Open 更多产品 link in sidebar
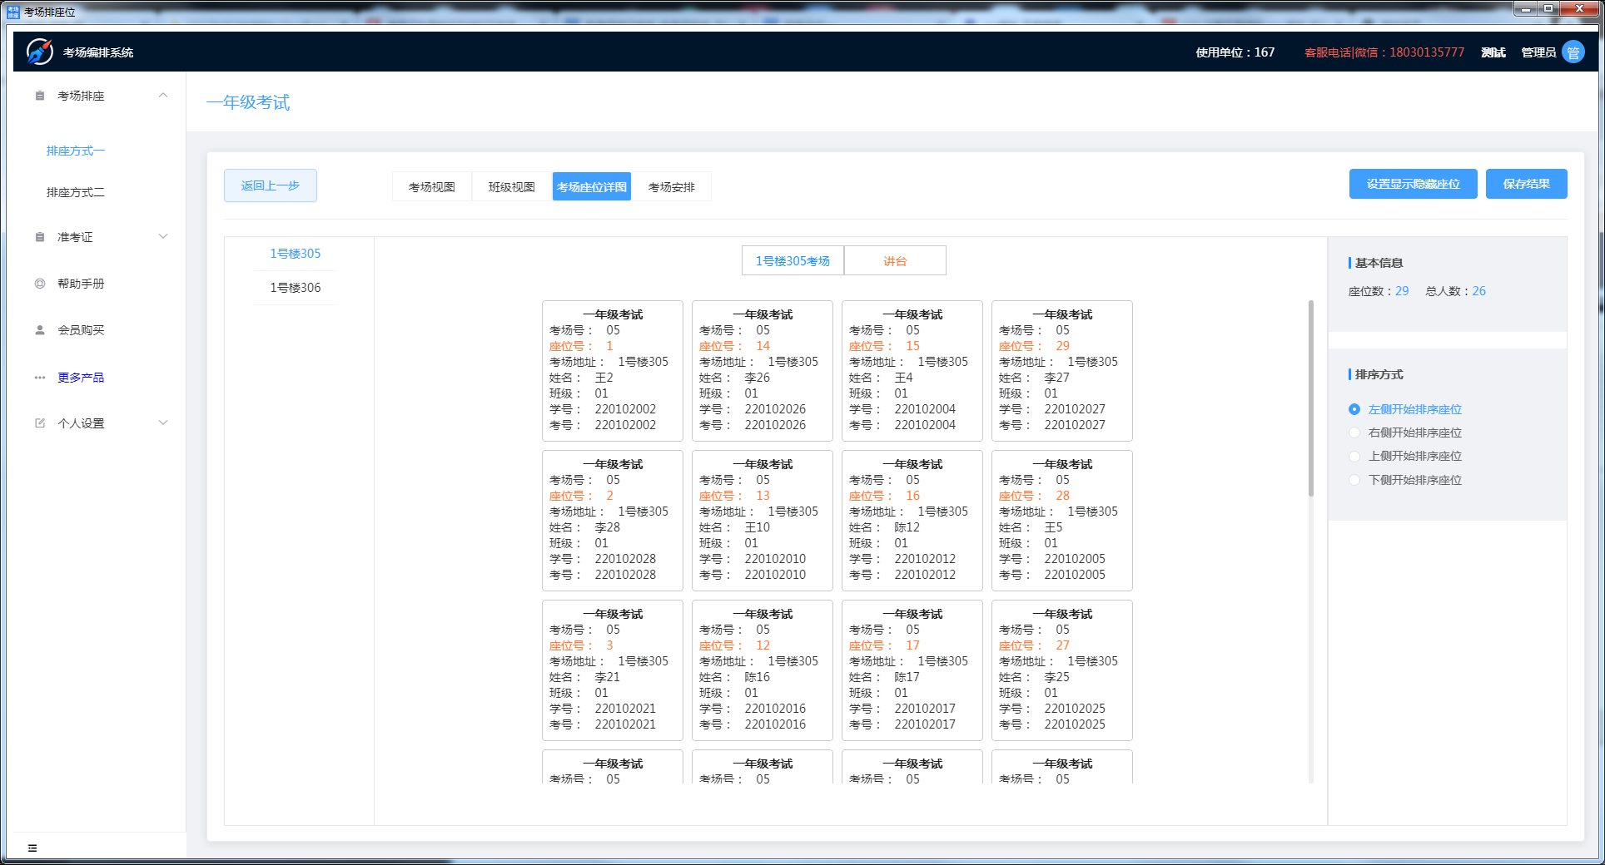Screen dimensions: 1605x865 pos(81,378)
